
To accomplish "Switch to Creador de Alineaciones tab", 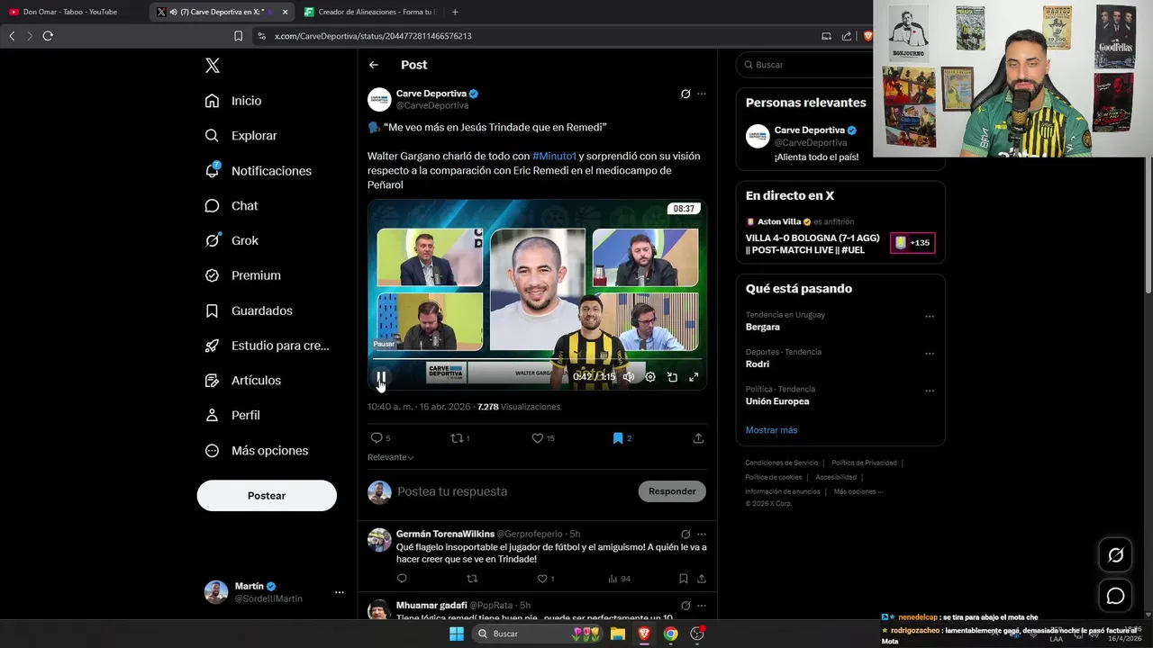I will click(369, 12).
